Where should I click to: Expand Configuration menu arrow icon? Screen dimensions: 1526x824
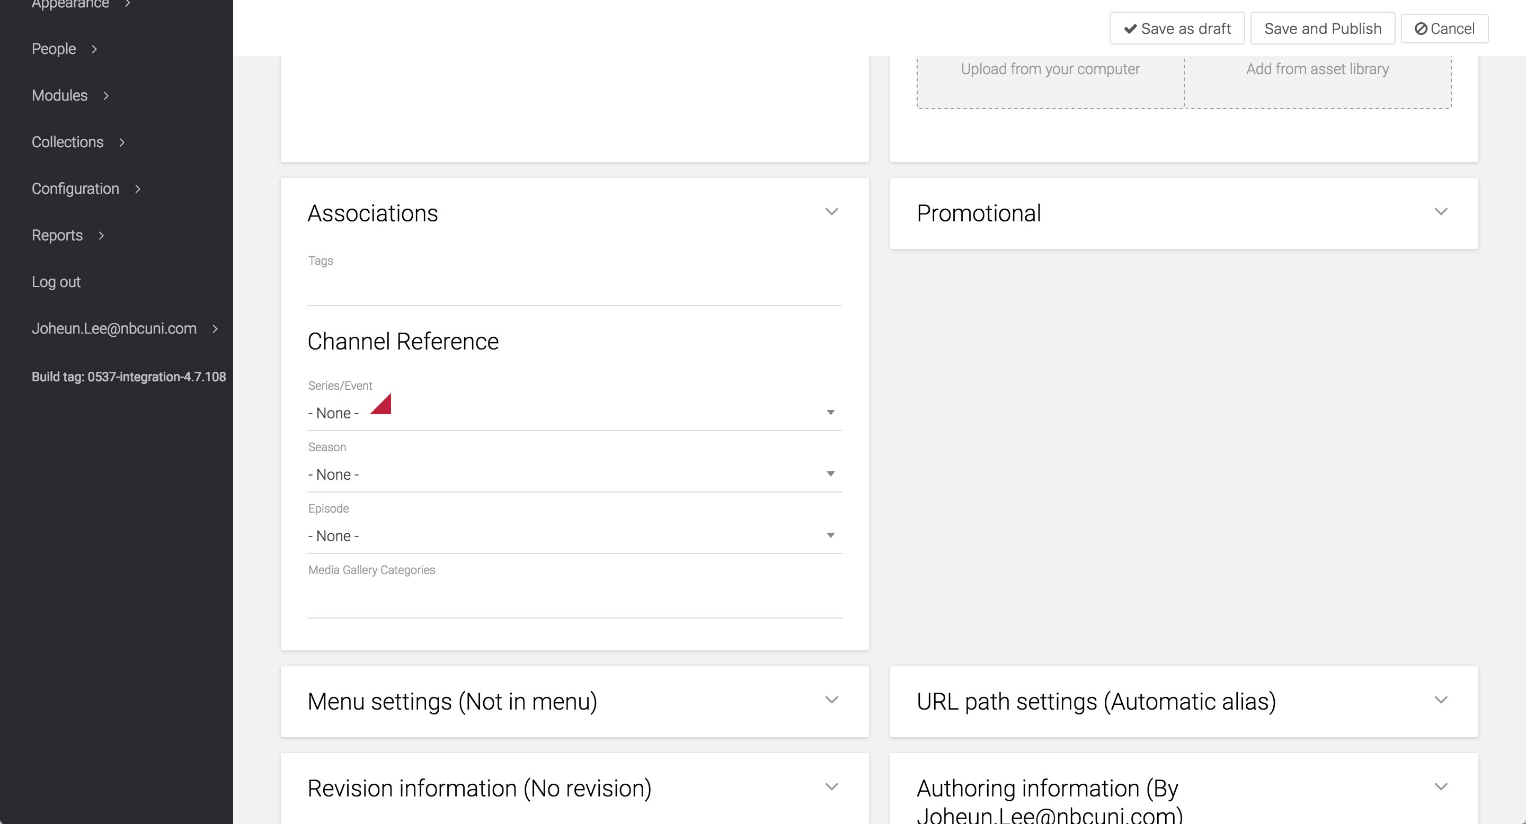(138, 189)
